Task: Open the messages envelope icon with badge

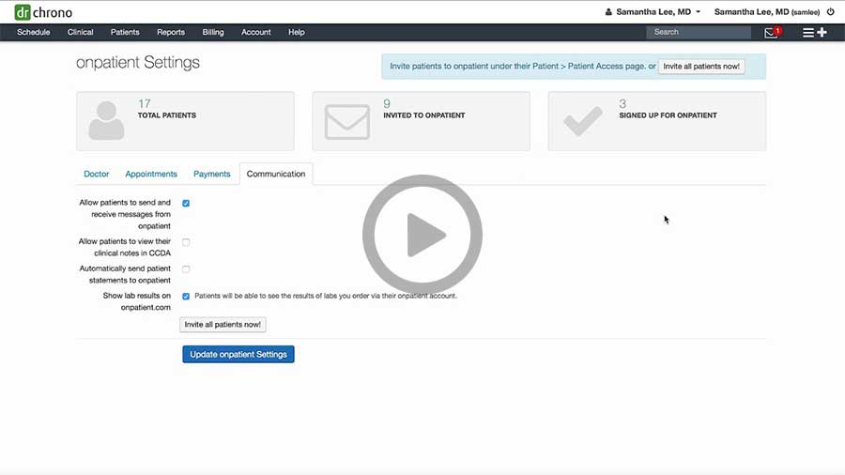Action: coord(773,32)
